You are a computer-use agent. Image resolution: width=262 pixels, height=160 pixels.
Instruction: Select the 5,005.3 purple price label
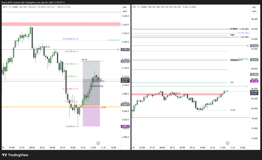[125, 126]
